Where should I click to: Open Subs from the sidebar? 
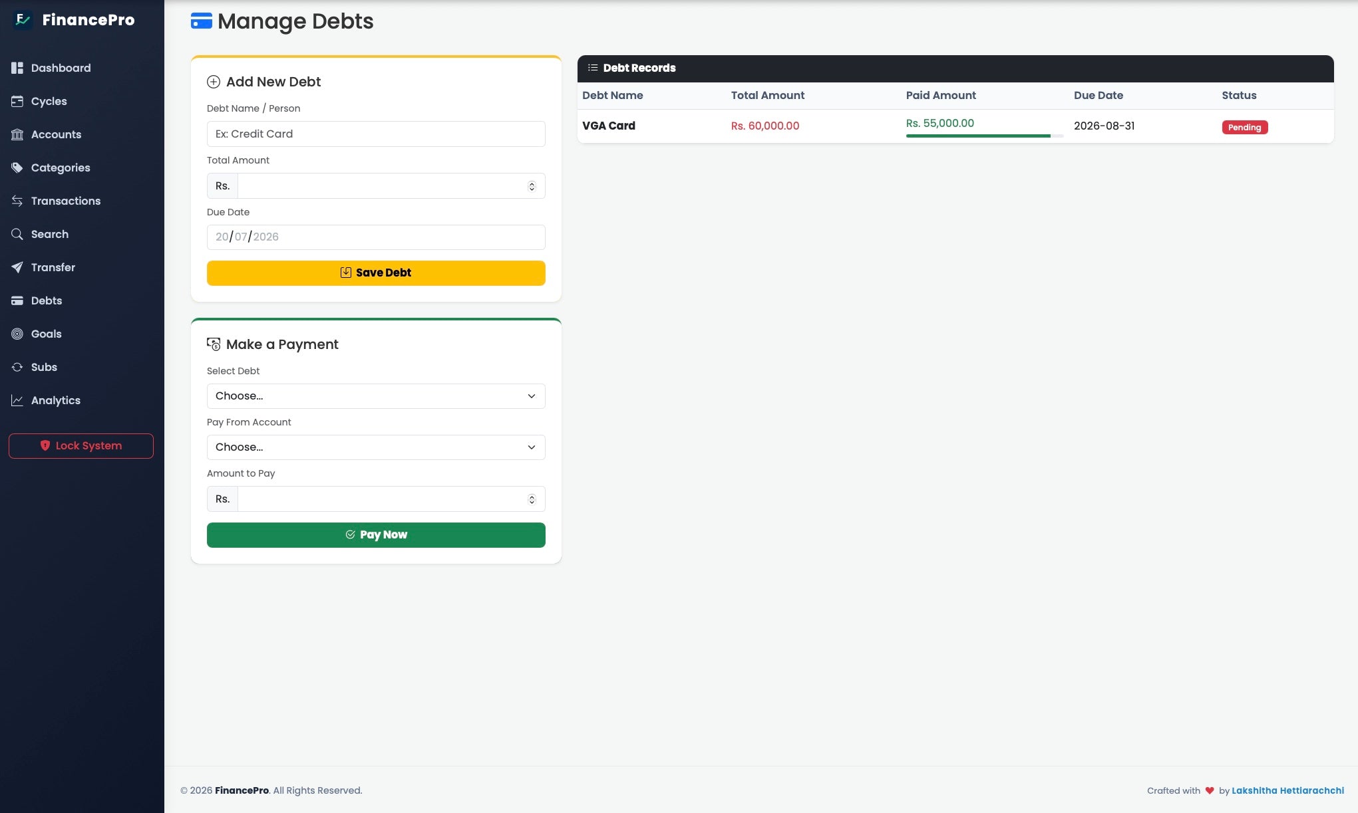pyautogui.click(x=82, y=367)
